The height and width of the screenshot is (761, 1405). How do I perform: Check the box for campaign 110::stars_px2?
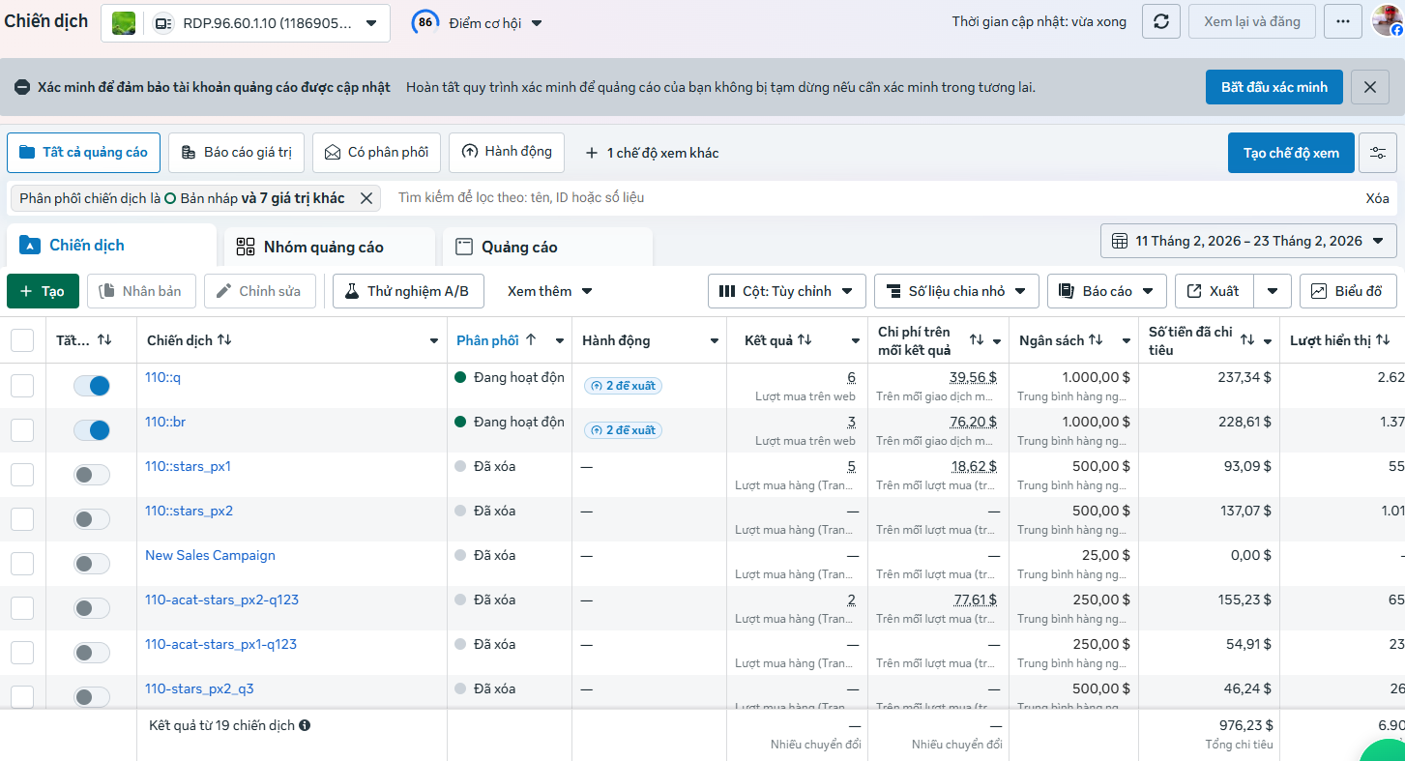click(22, 519)
